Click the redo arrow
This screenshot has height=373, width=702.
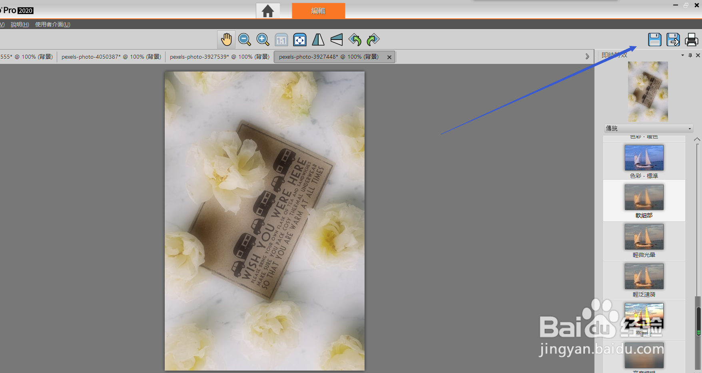point(373,40)
